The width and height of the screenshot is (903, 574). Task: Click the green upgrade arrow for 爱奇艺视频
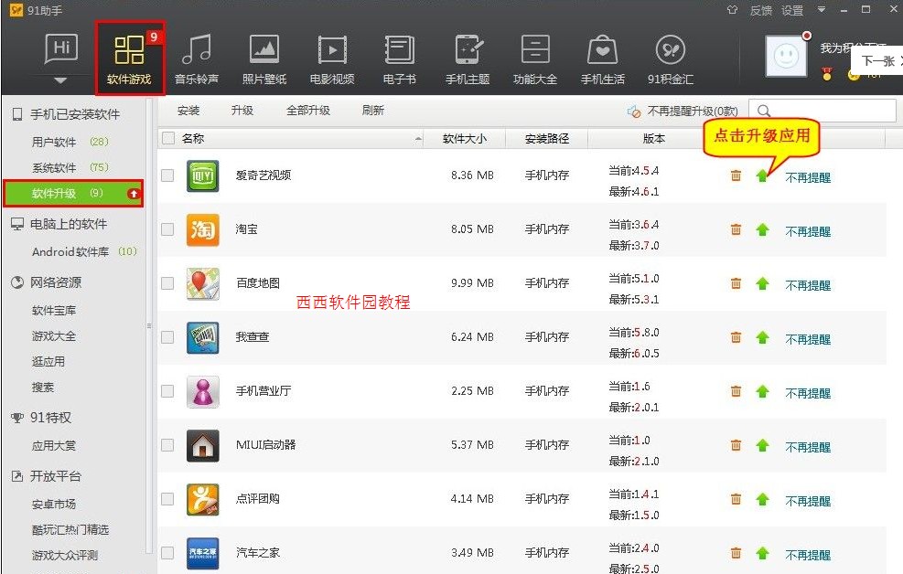(762, 175)
